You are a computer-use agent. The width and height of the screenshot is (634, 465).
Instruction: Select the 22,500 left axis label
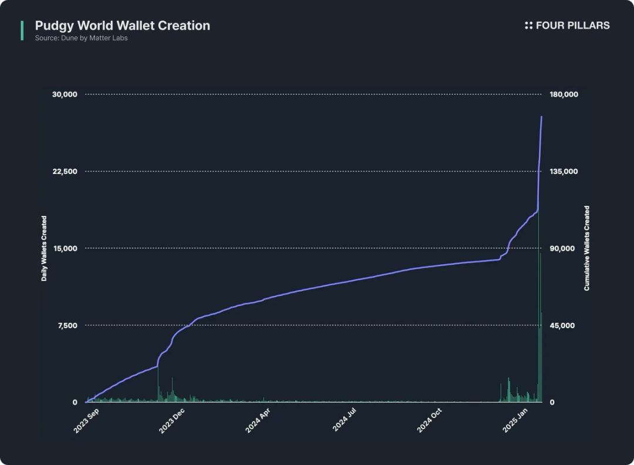tap(65, 171)
